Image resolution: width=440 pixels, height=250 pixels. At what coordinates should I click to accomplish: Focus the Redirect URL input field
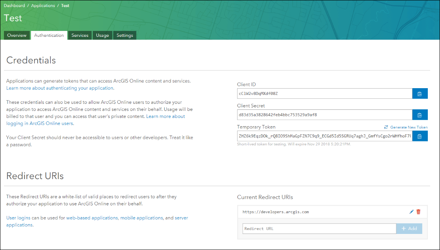coord(319,228)
